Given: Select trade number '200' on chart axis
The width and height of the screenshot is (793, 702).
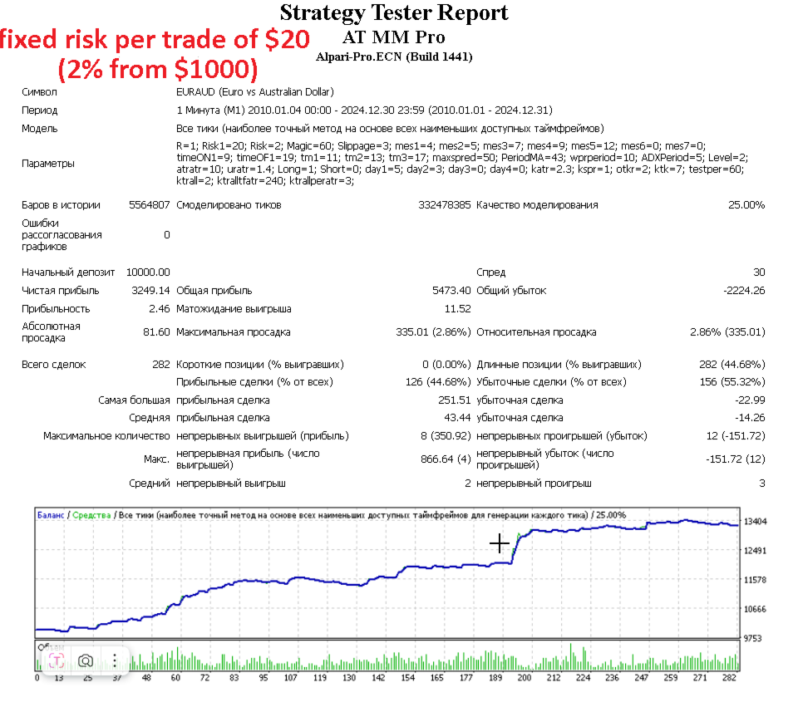Looking at the screenshot, I should point(525,678).
